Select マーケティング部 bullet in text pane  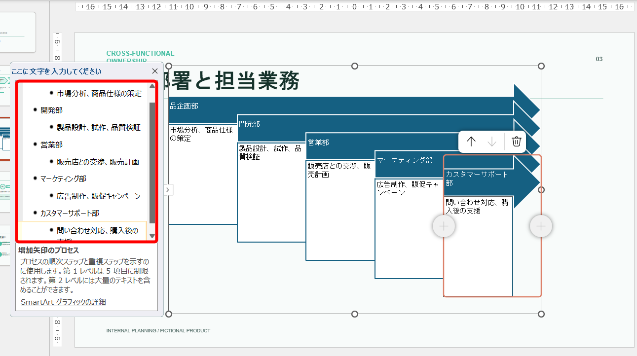click(x=63, y=178)
